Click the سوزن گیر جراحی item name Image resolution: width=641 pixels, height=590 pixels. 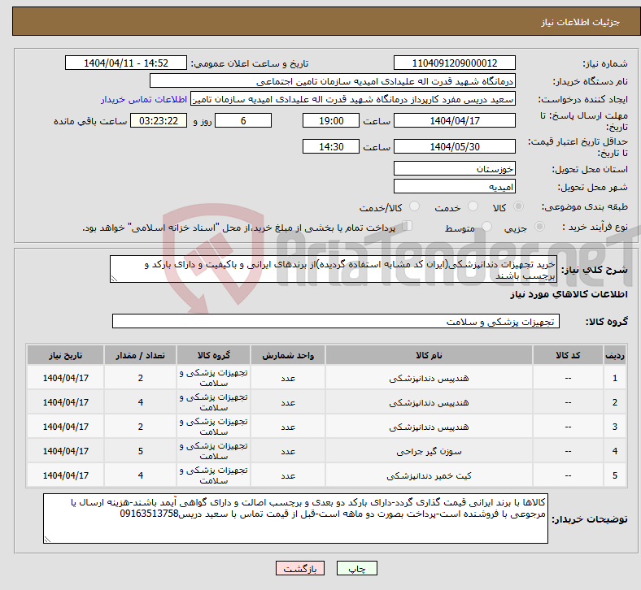pyautogui.click(x=429, y=452)
